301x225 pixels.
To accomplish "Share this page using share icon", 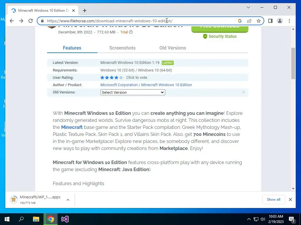I will [x=249, y=21].
